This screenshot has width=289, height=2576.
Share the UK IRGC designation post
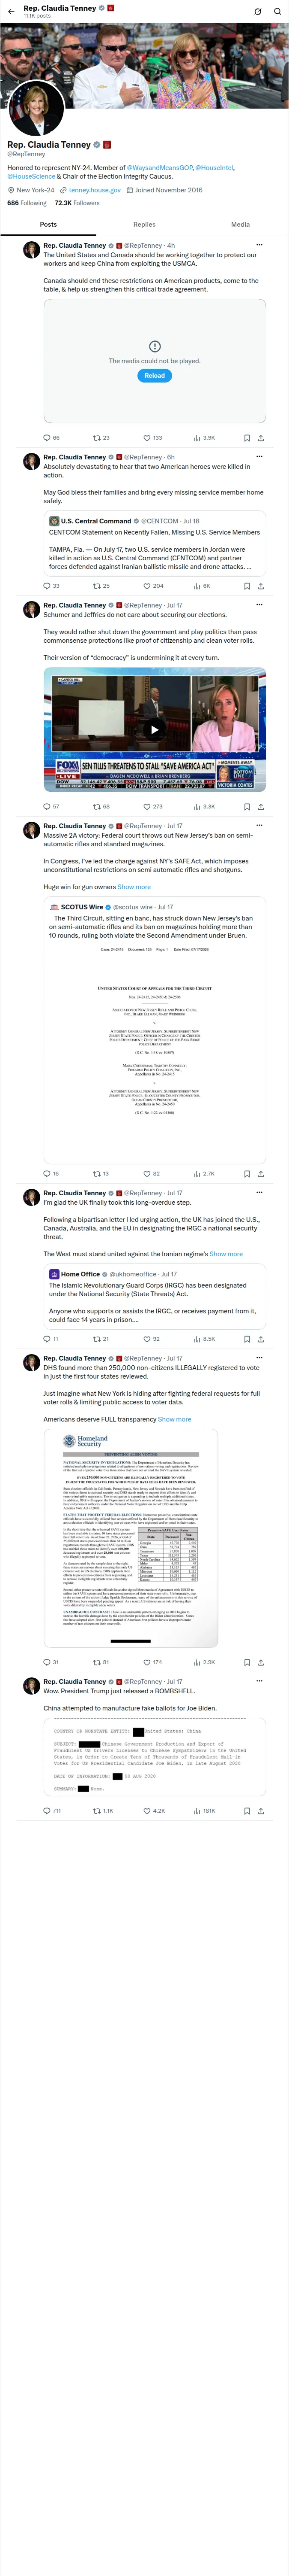click(x=261, y=1338)
